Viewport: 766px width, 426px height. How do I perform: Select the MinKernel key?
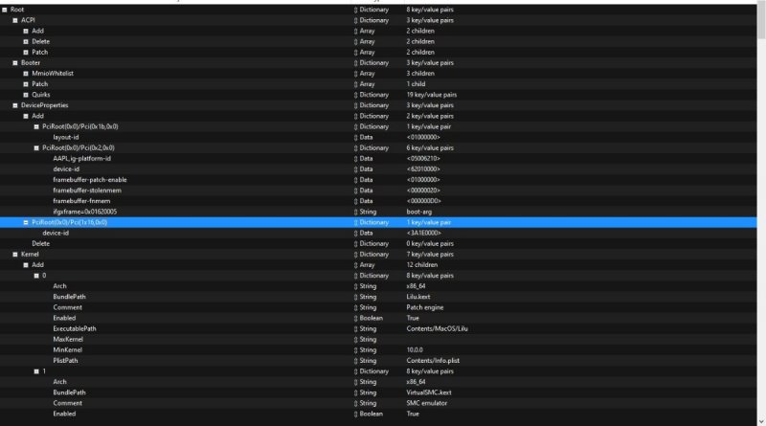67,349
